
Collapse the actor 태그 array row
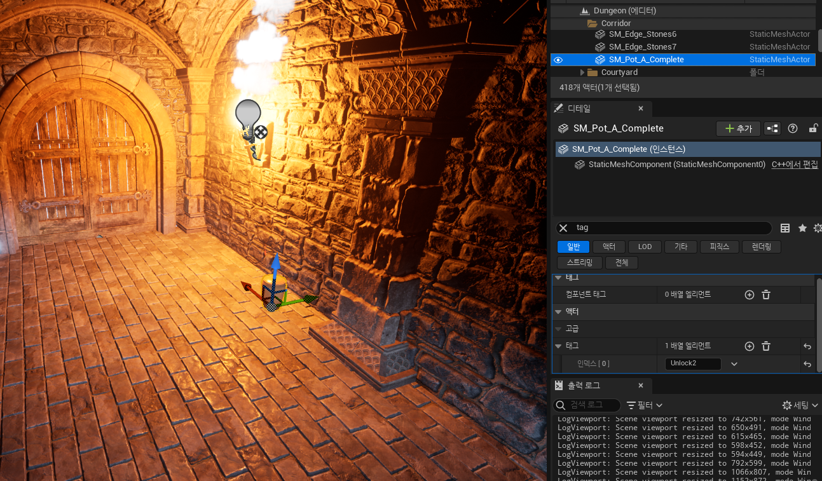coord(558,346)
